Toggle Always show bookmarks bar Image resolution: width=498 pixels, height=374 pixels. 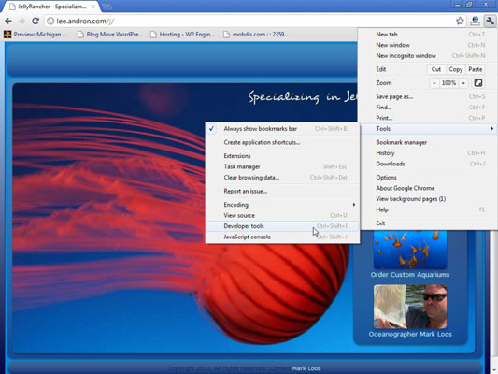(283, 129)
